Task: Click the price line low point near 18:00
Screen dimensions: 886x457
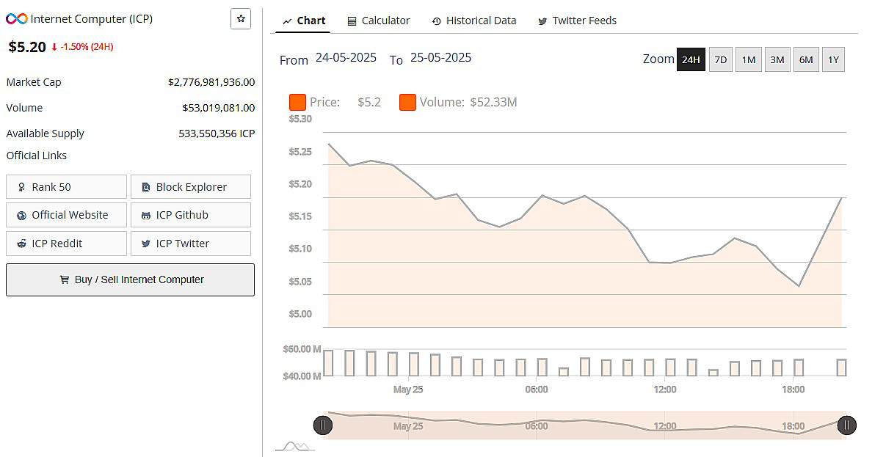Action: click(x=799, y=286)
